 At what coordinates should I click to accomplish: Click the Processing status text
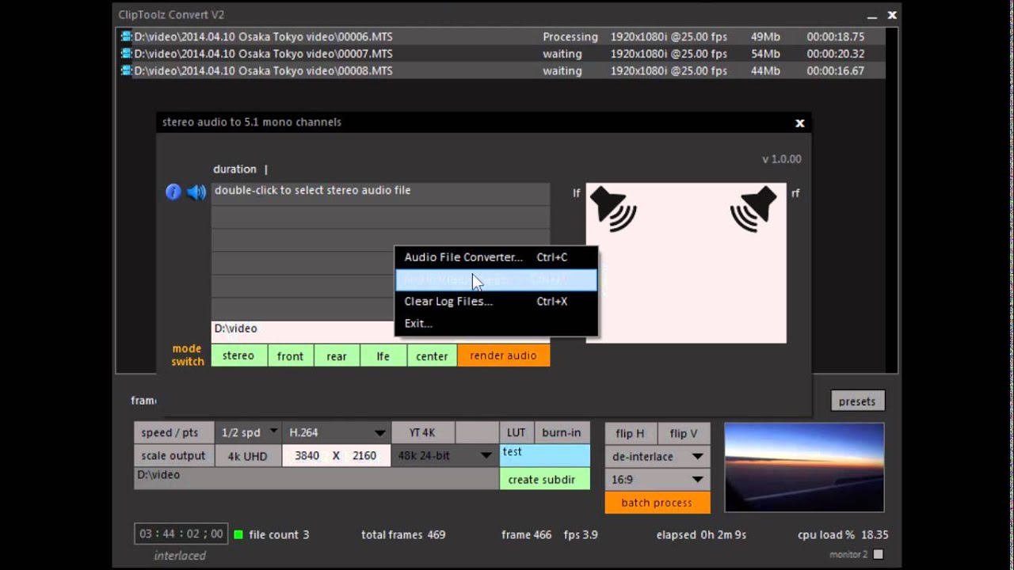[570, 36]
